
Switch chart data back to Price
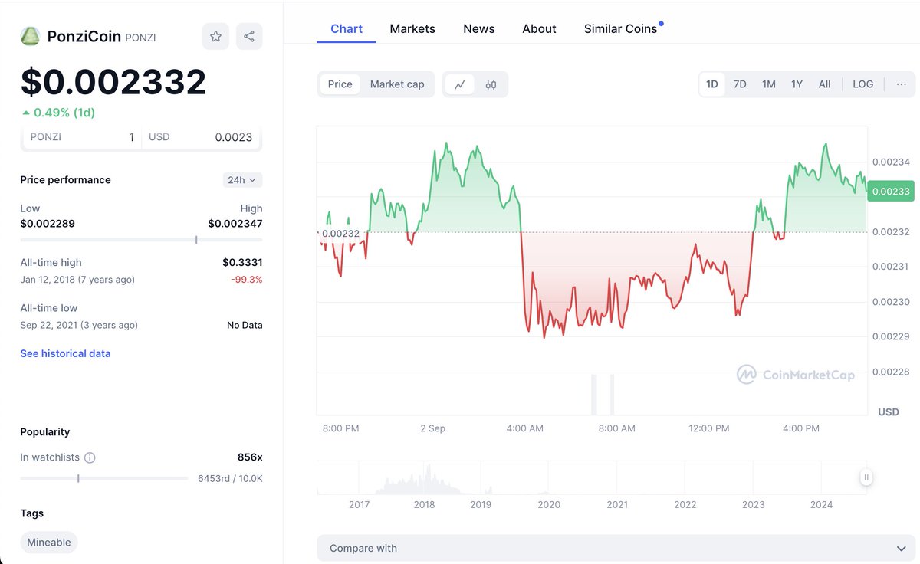click(x=340, y=84)
